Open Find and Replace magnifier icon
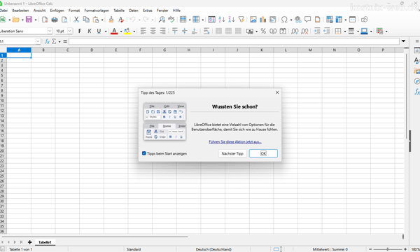Image resolution: width=420 pixels, height=252 pixels. (x=162, y=20)
